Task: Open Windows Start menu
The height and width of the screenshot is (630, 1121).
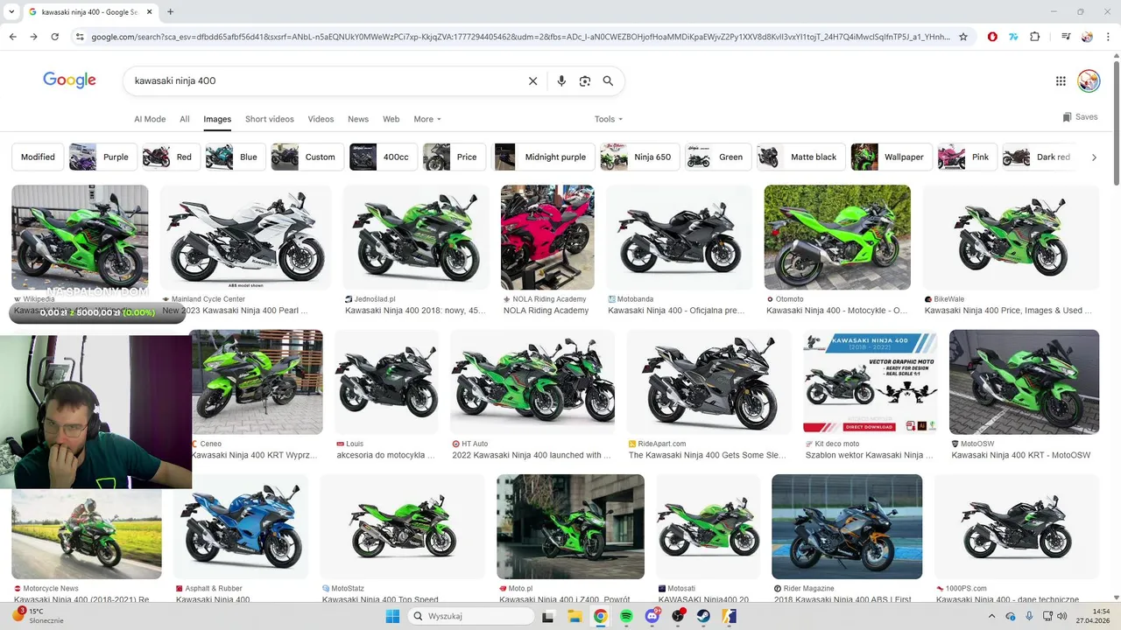Action: (392, 616)
